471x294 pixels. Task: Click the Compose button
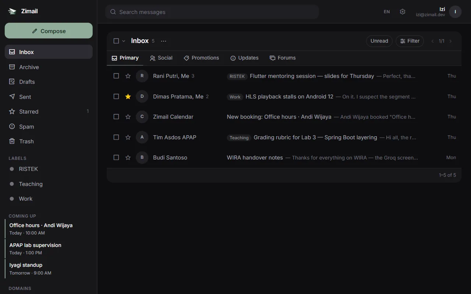(x=49, y=31)
